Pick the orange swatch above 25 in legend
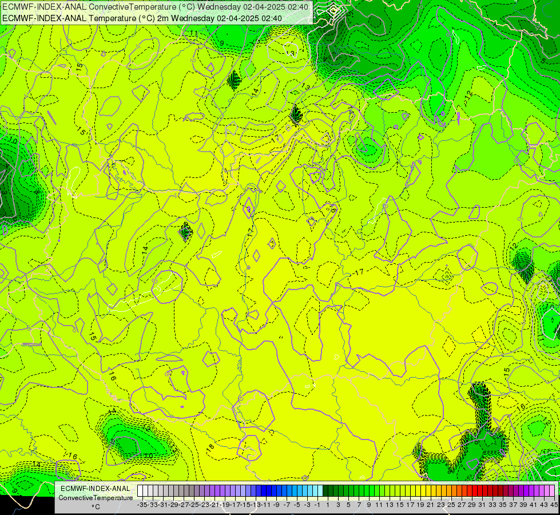This screenshot has width=560, height=515. tap(448, 490)
